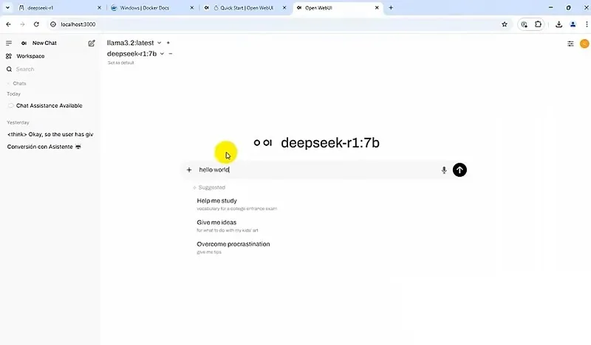Click the deepseek-r1:7b heading text
This screenshot has height=345, width=591.
330,143
